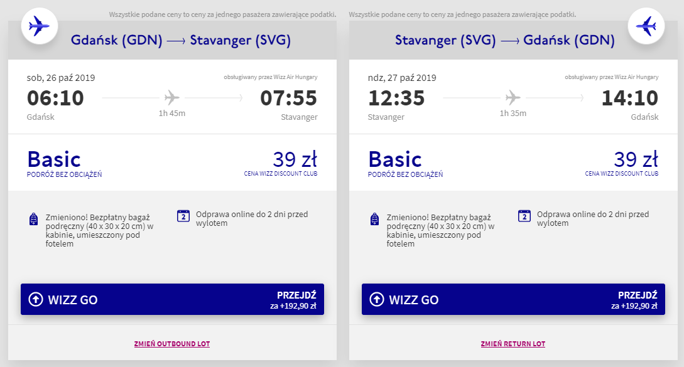Viewport: 684px width, 367px height.
Task: Open the ZMIEŃ RETURN LOT link
Action: click(x=513, y=344)
